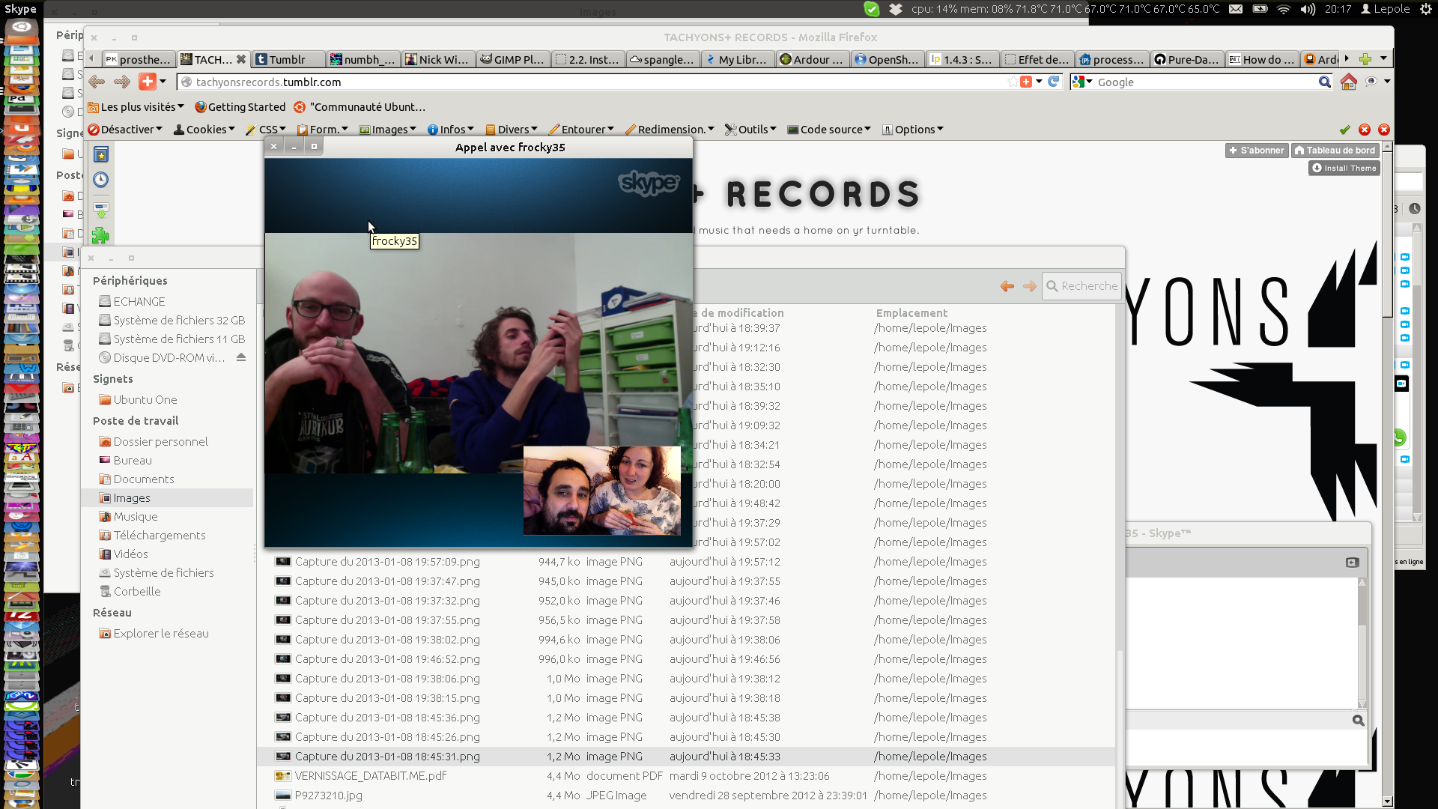Viewport: 1438px width, 809px height.
Task: Open the Google search engine selector dropdown
Action: 1082,82
